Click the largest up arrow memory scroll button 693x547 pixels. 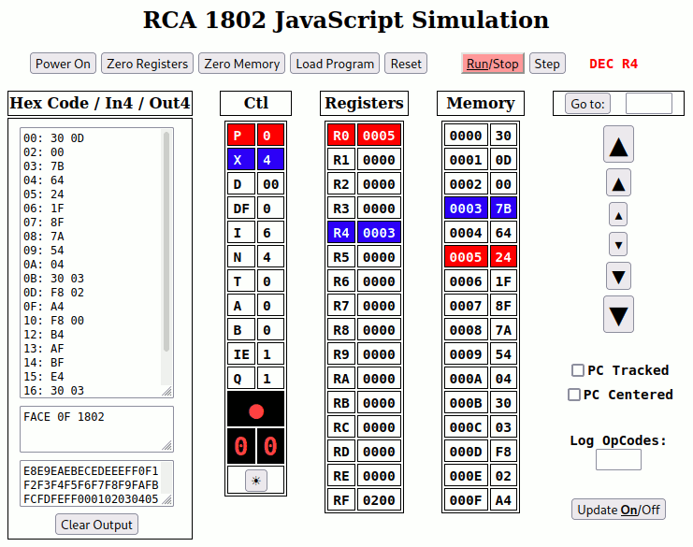(618, 145)
